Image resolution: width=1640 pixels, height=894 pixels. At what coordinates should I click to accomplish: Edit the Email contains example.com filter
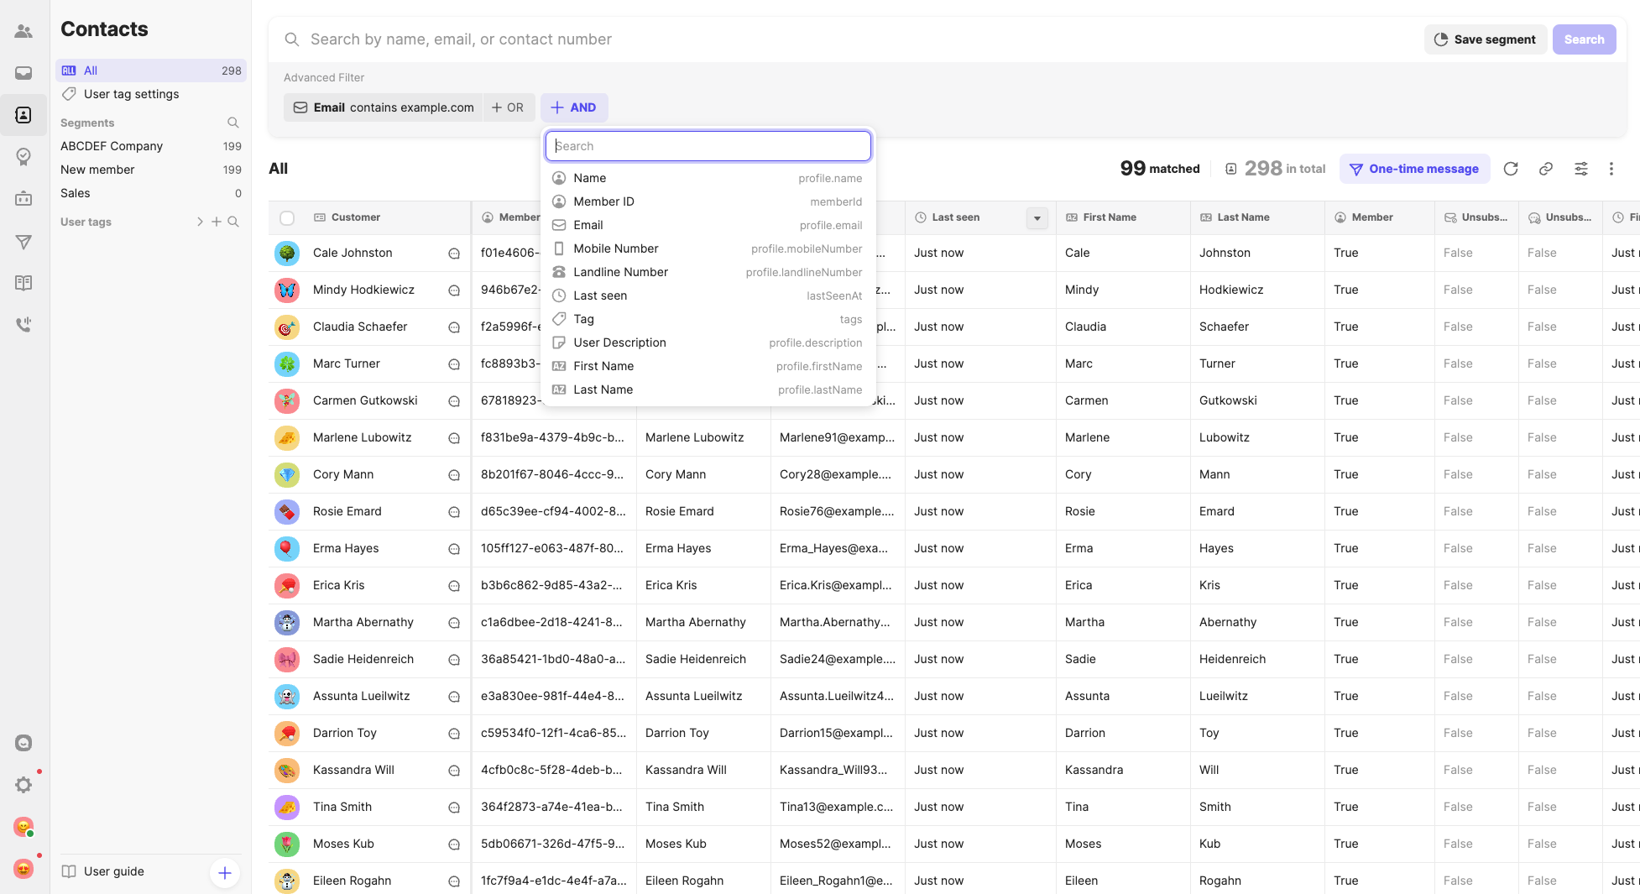(x=384, y=107)
